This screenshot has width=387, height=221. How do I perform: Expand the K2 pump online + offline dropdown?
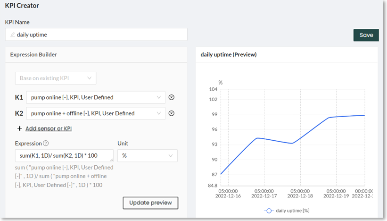[x=96, y=113]
